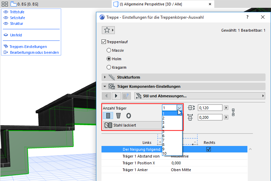Go to next settings page arrow
The width and height of the screenshot is (271, 181).
point(117,96)
